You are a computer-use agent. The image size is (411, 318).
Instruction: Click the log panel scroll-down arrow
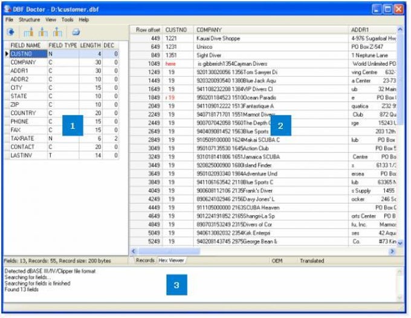(400, 297)
